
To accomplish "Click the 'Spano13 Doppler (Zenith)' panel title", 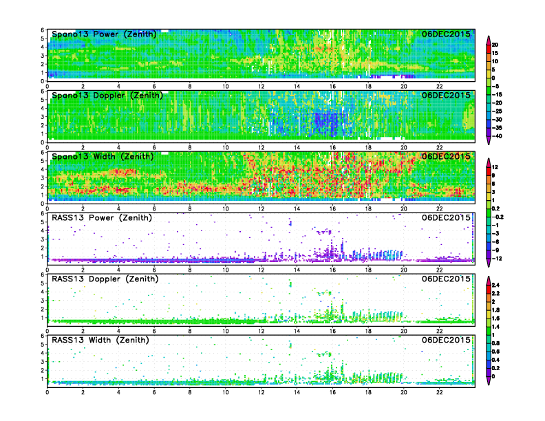I will click(107, 96).
